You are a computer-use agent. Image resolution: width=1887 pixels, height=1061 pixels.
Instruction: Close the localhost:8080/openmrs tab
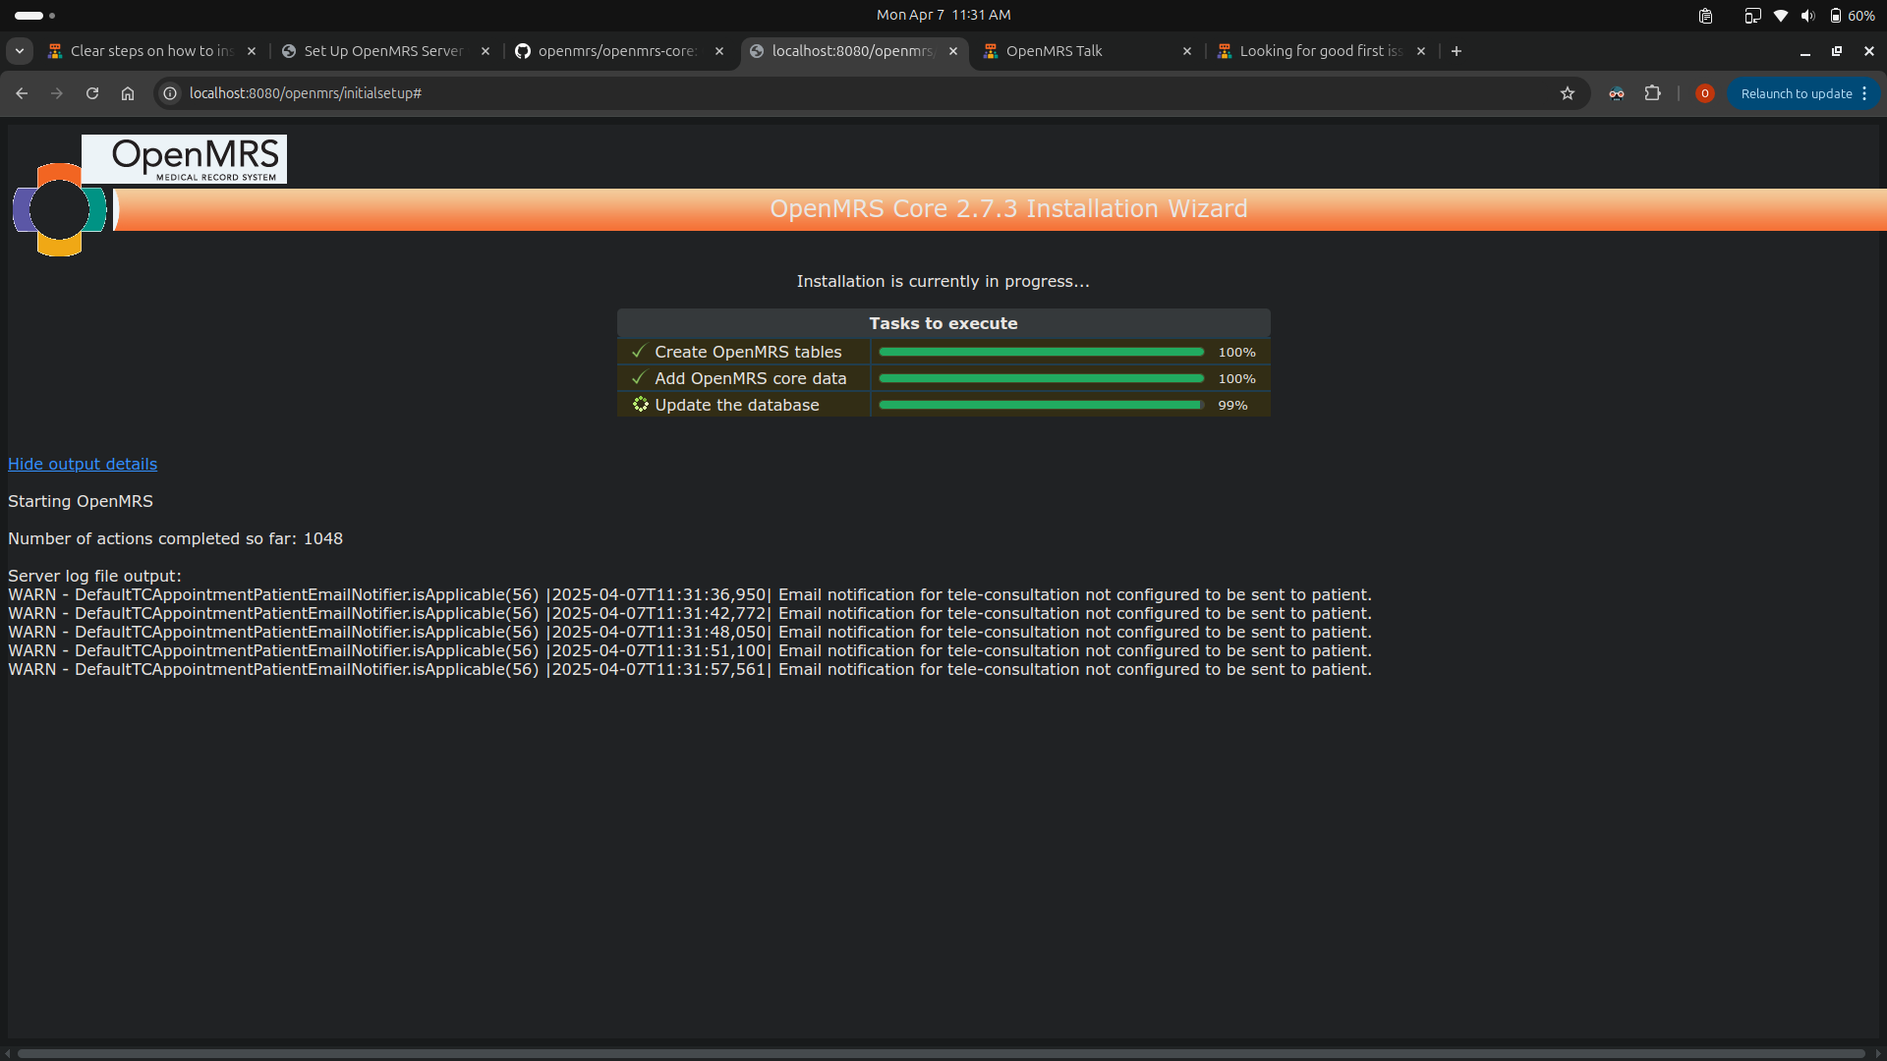click(x=953, y=51)
